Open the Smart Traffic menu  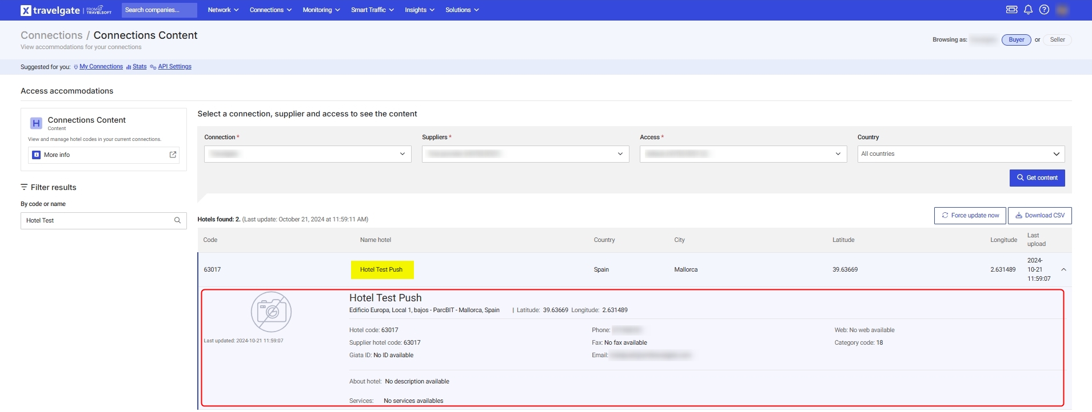tap(372, 10)
